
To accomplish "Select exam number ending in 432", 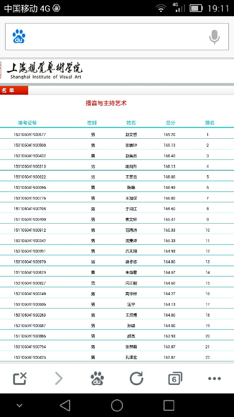I will [30, 156].
